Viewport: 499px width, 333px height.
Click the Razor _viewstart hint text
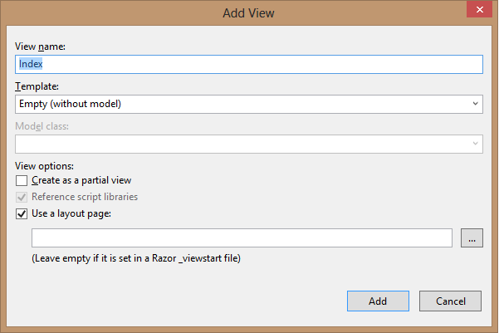(x=136, y=258)
